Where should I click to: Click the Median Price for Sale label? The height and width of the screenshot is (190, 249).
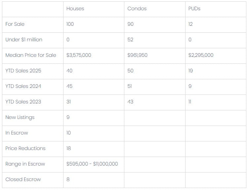coord(31,55)
